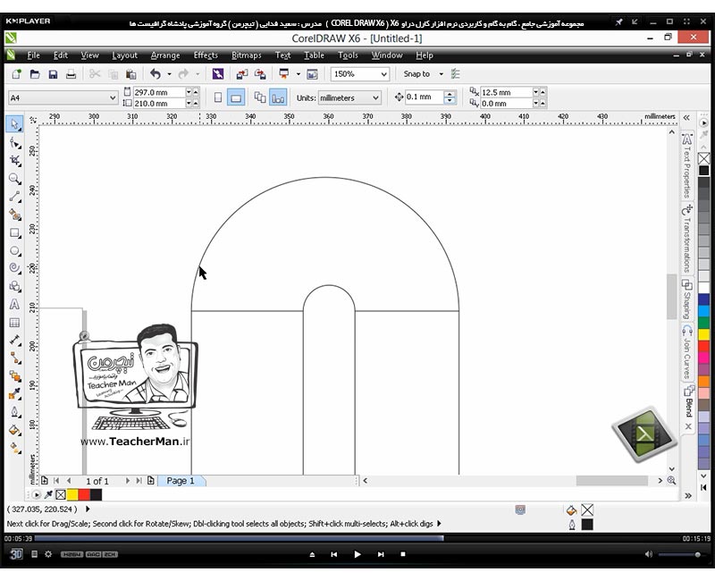
Task: Open the 150% zoom level dropdown
Action: [x=384, y=74]
